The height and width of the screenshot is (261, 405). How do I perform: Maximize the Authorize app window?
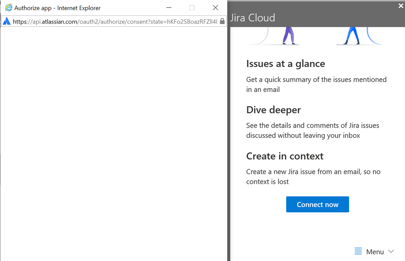click(x=192, y=8)
